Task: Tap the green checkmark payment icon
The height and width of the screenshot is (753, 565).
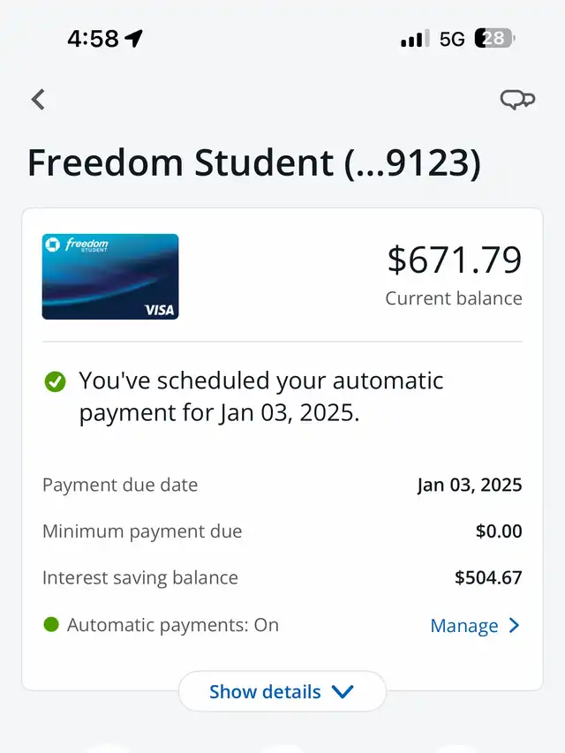Action: [55, 381]
